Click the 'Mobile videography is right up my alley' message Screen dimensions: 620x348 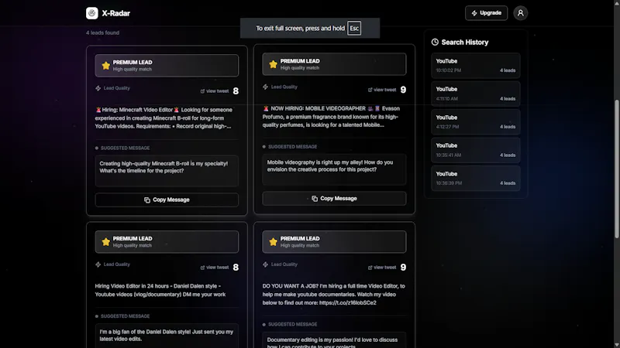pyautogui.click(x=330, y=165)
